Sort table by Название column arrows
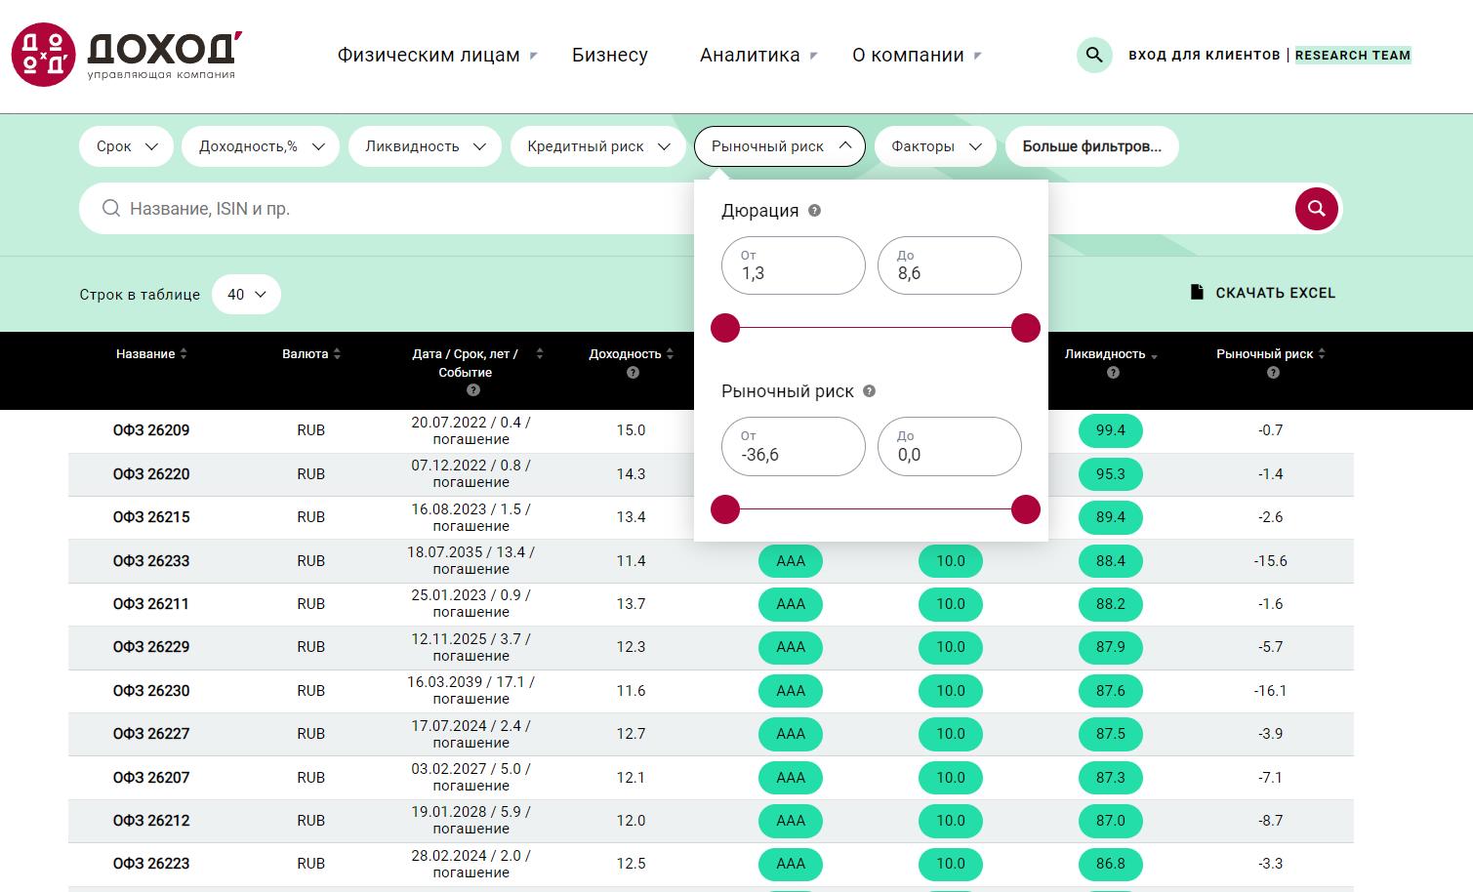Image resolution: width=1473 pixels, height=892 pixels. [184, 354]
